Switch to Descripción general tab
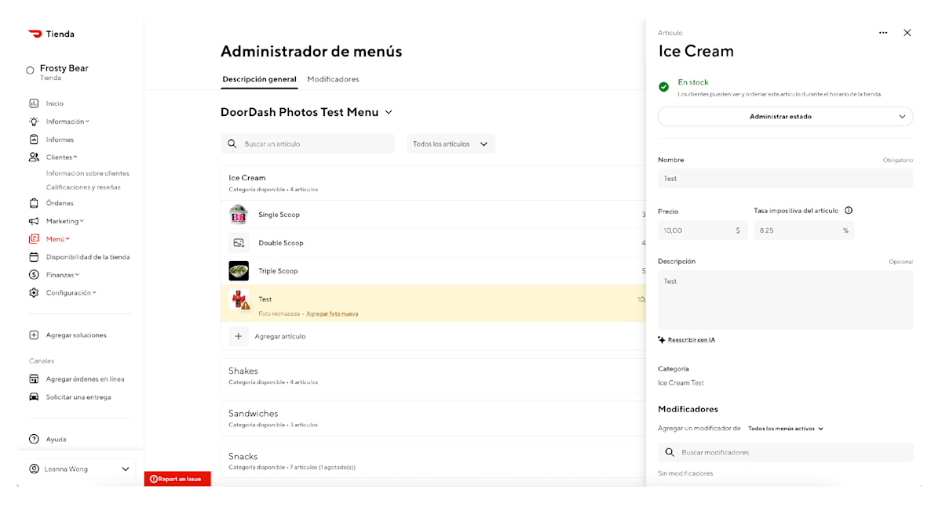942x507 pixels. click(260, 79)
